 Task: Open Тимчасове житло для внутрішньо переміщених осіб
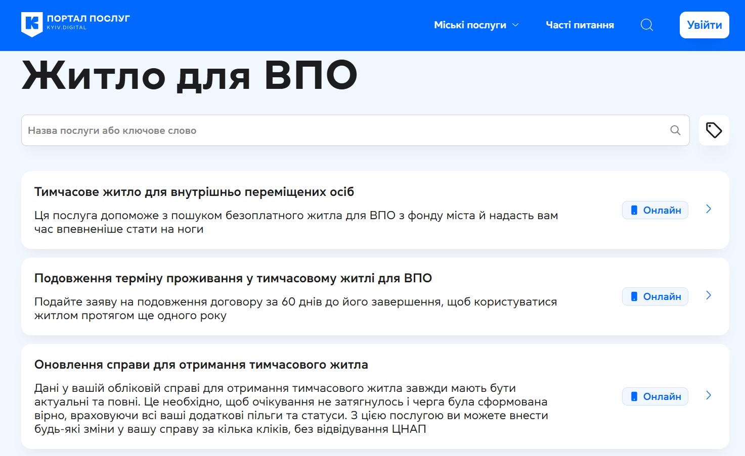tap(194, 192)
